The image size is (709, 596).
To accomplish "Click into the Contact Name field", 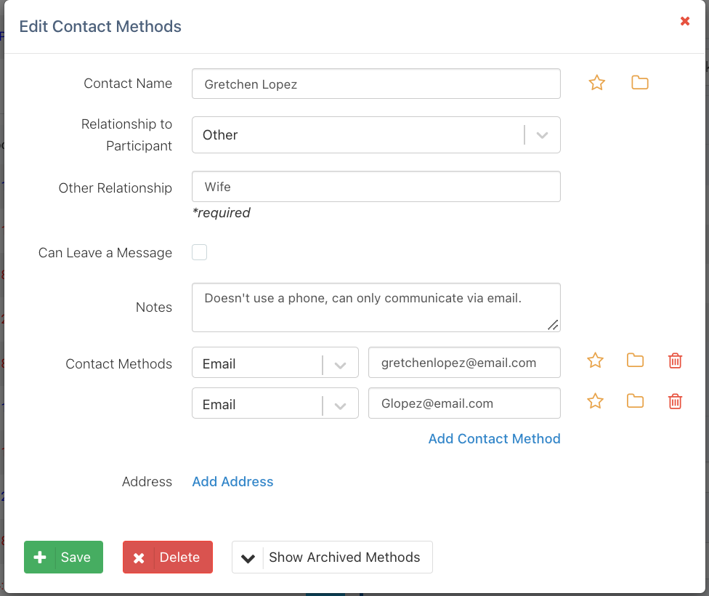I will 376,84.
